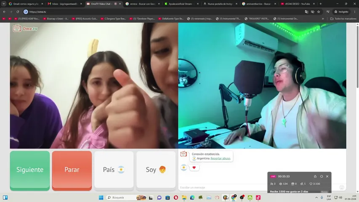The image size is (359, 202).
Task: Switch to aminaretbarrios search tab
Action: tap(259, 4)
